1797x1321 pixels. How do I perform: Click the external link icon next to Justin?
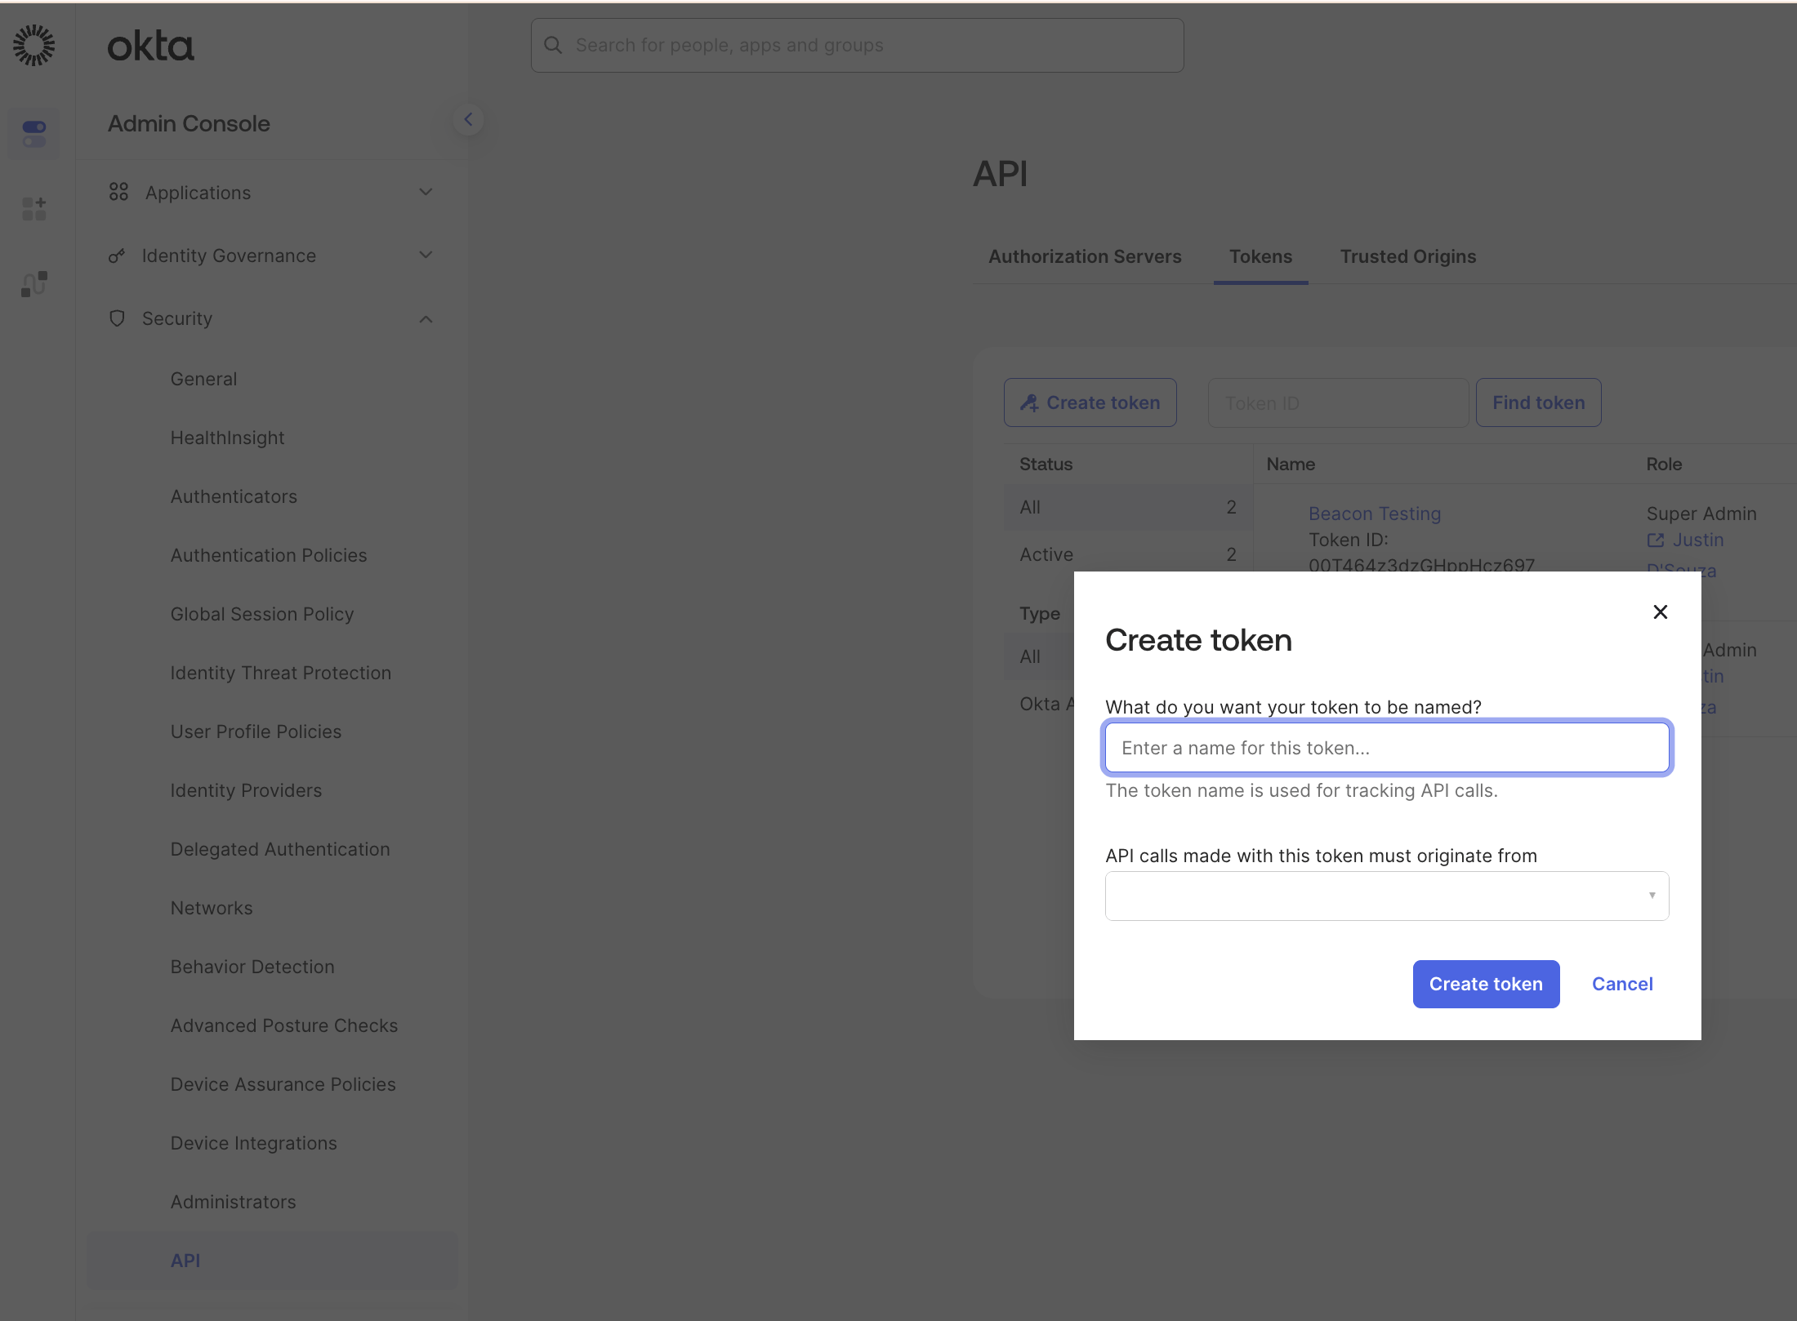[1656, 540]
